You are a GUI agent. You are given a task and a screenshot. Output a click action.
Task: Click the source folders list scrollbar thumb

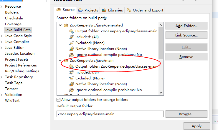pos(161,43)
